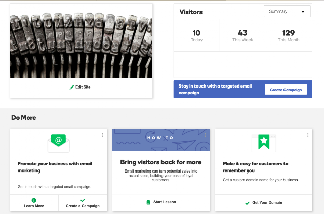Viewport: 324px width, 214px height.
Task: Click the green pencil Edit Site icon
Action: (x=72, y=87)
